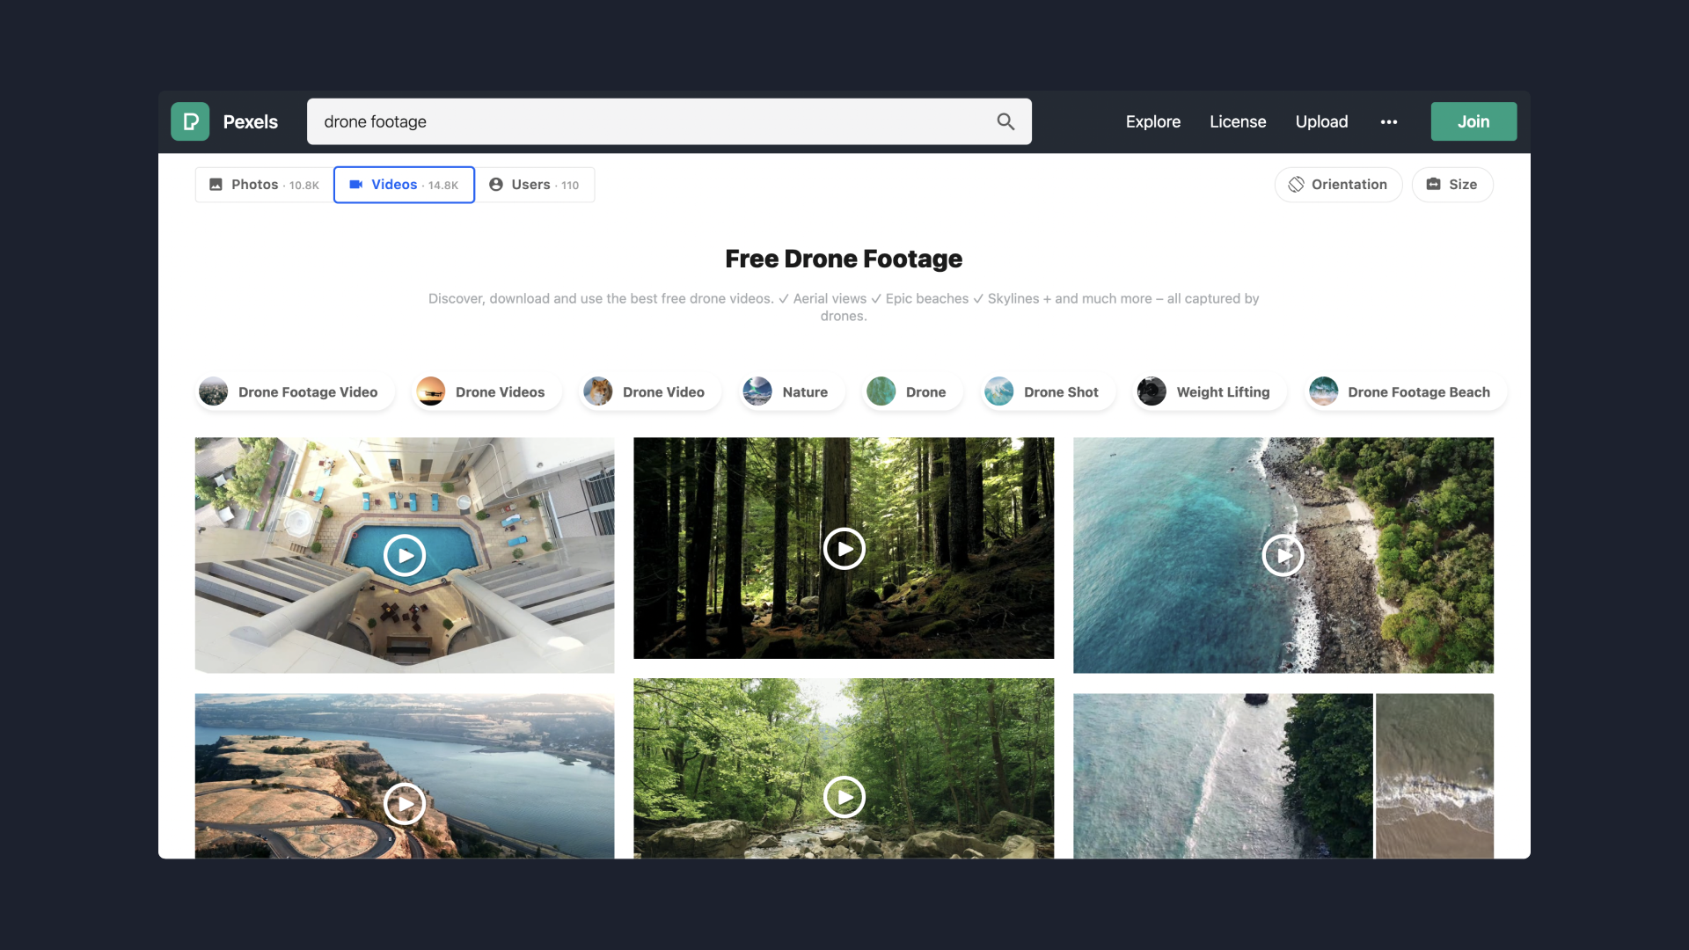The height and width of the screenshot is (950, 1689).
Task: Open the License link
Action: (x=1238, y=121)
